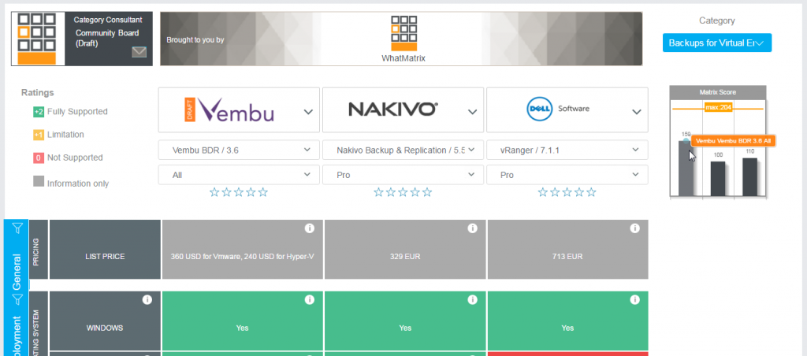The width and height of the screenshot is (807, 356).
Task: Click the grey Information only legend icon
Action: point(39,181)
